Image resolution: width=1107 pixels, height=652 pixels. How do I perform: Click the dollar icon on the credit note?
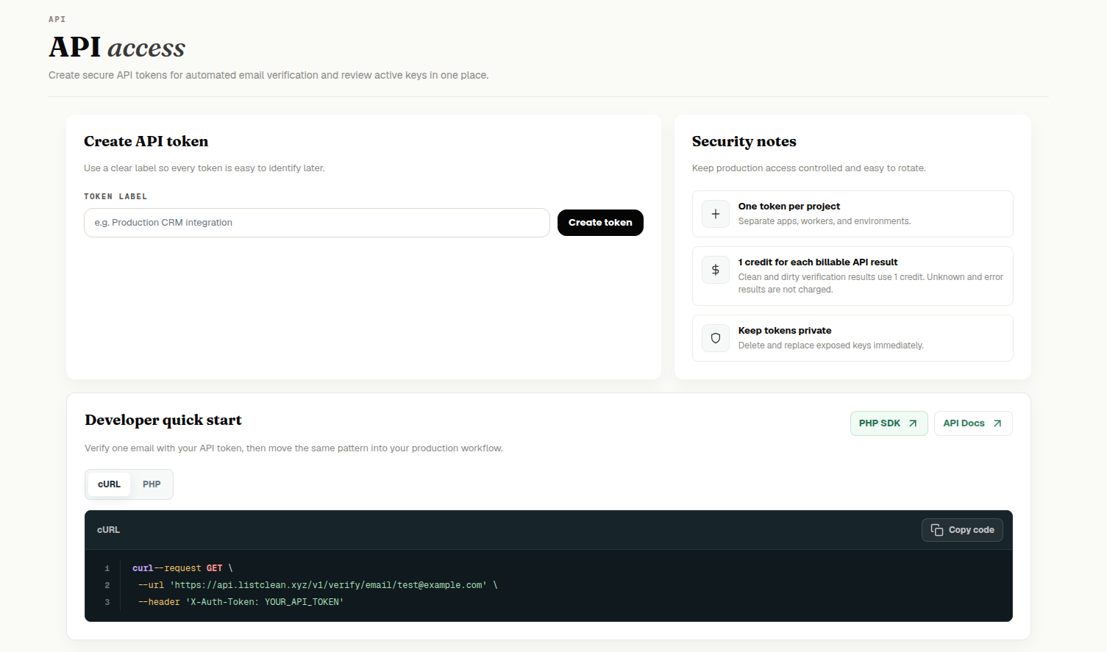(715, 270)
